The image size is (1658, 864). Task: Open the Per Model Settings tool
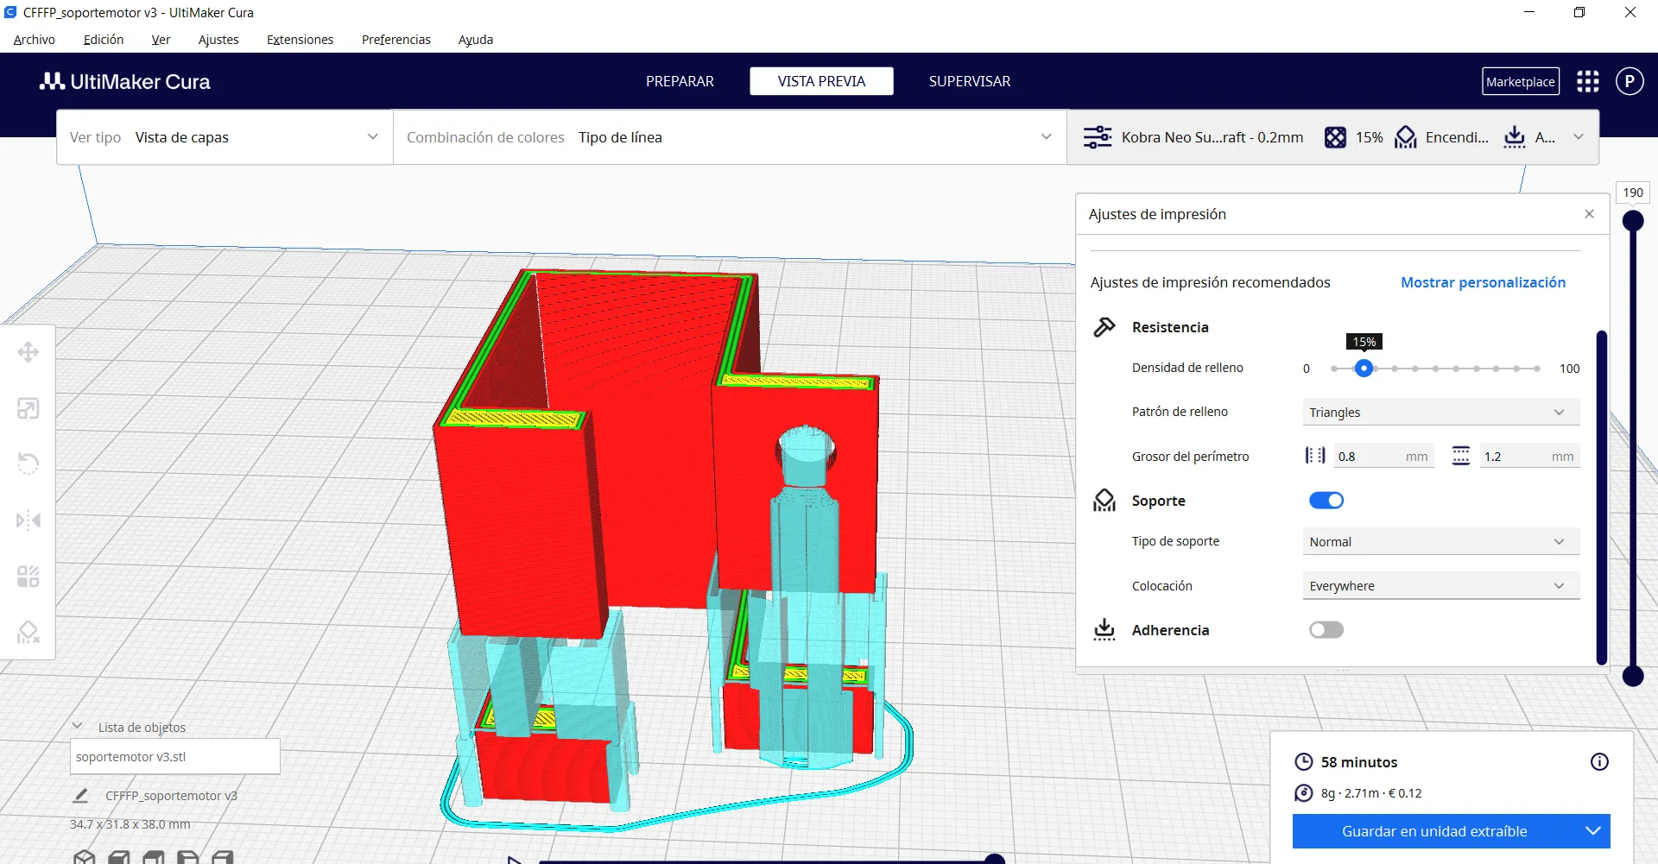click(28, 577)
